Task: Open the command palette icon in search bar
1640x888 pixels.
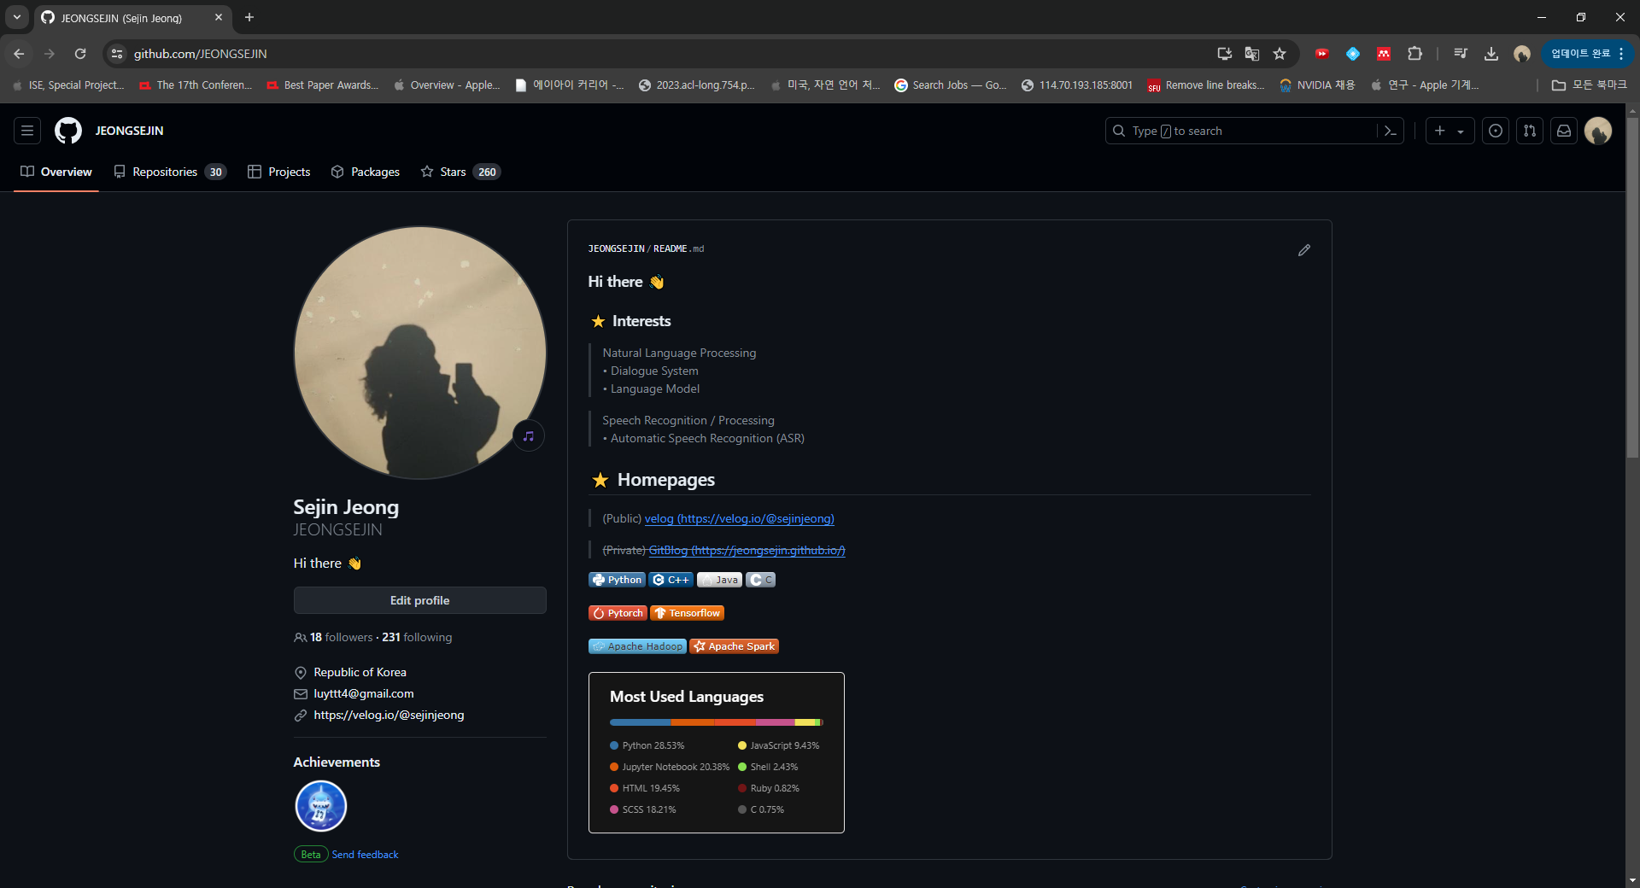Action: click(x=1391, y=131)
